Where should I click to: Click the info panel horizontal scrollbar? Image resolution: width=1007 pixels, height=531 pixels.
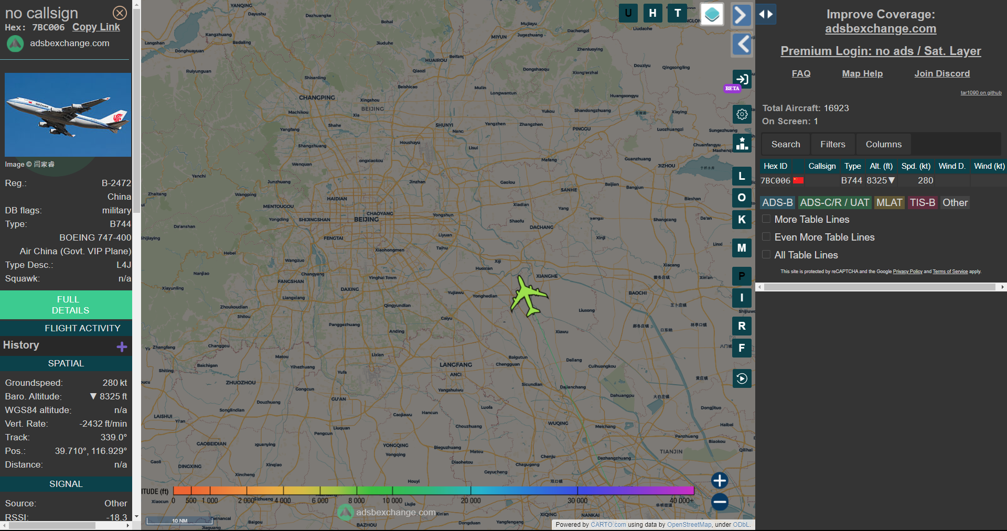52,525
